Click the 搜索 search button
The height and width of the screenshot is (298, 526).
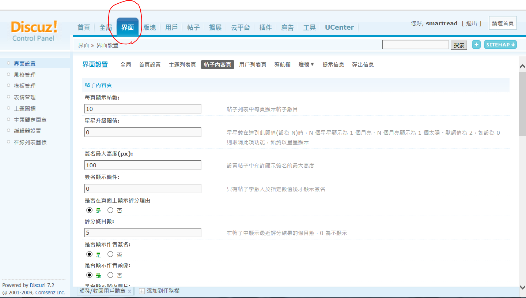tap(459, 45)
